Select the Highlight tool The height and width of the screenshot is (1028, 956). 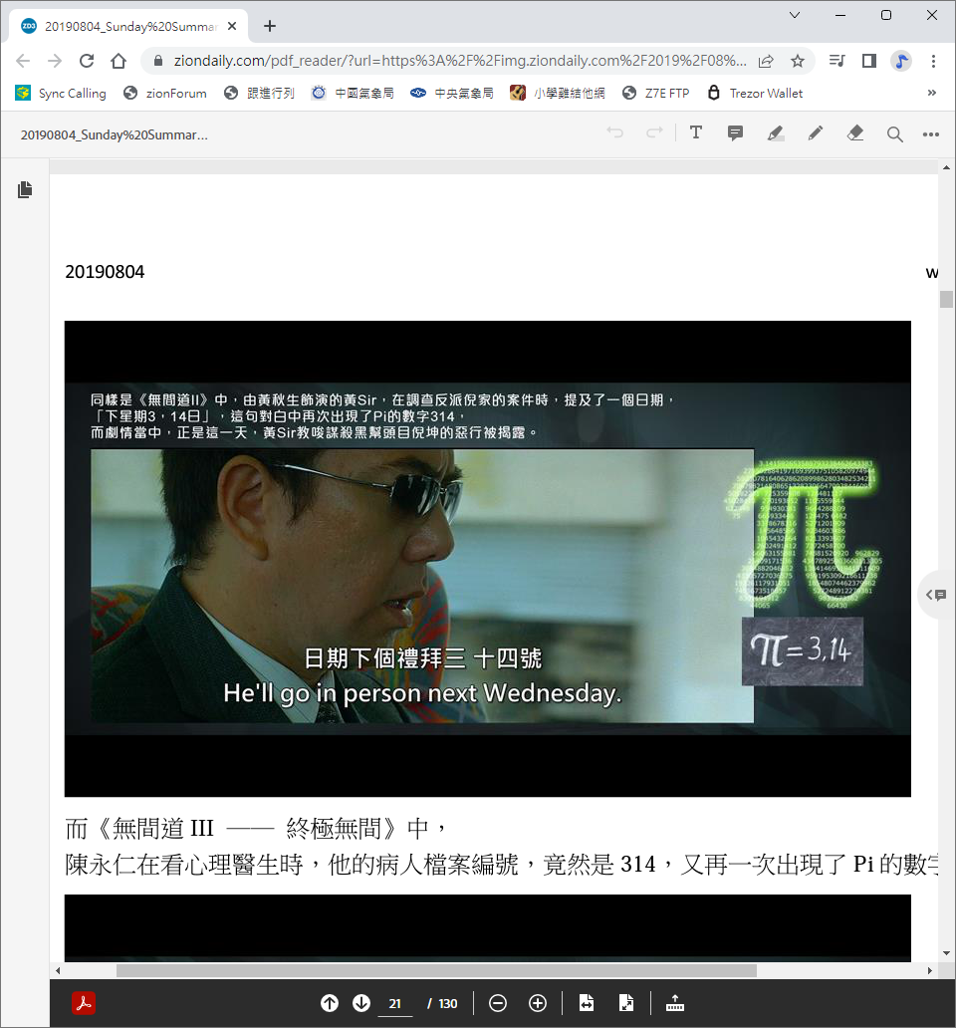775,133
